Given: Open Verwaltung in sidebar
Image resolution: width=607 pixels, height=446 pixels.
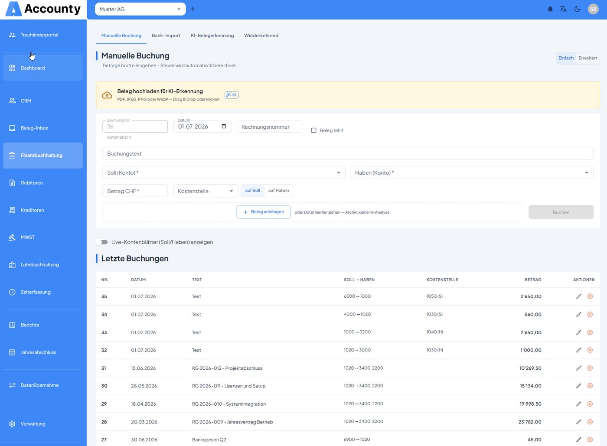Looking at the screenshot, I should 43,424.
